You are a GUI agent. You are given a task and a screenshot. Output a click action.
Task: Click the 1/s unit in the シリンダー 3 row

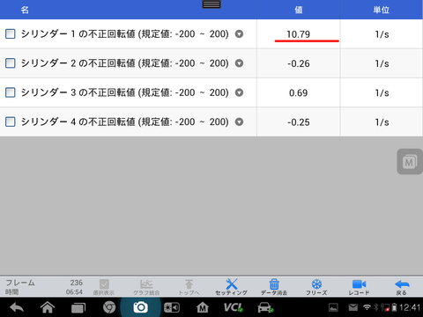click(x=382, y=93)
